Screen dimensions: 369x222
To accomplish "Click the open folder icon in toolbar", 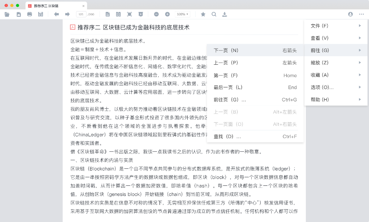I will (x=7, y=14).
